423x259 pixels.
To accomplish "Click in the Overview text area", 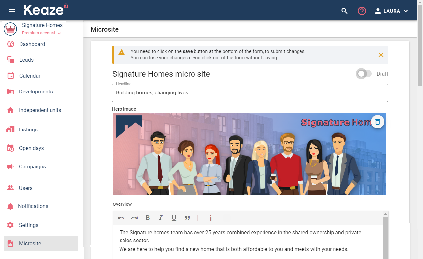I will (x=248, y=242).
